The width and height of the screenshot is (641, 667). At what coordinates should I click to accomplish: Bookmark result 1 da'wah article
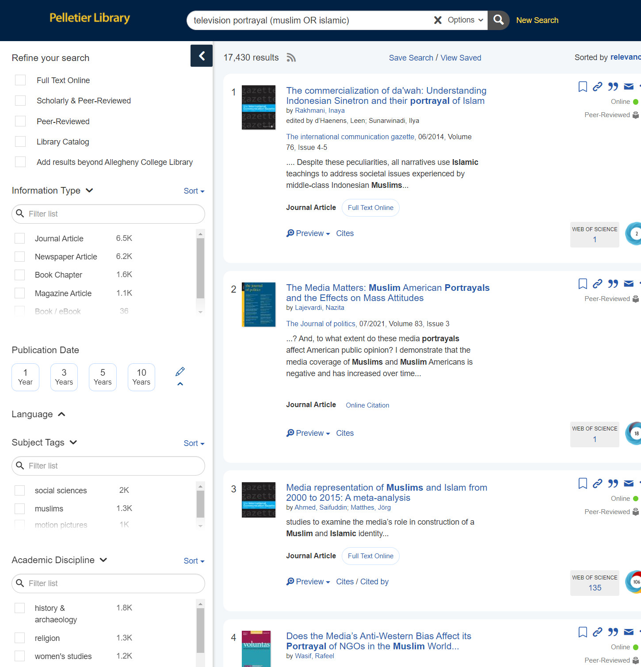click(583, 87)
